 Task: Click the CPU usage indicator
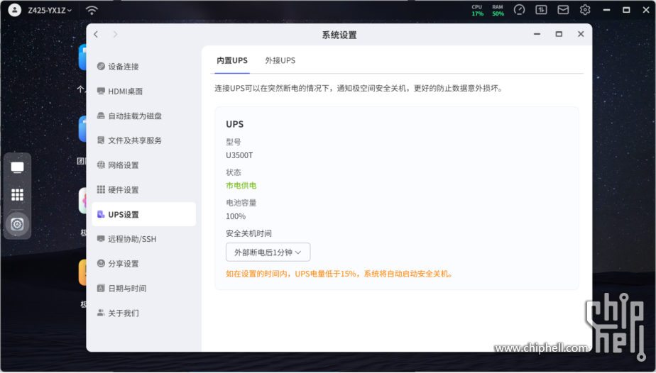pos(477,10)
